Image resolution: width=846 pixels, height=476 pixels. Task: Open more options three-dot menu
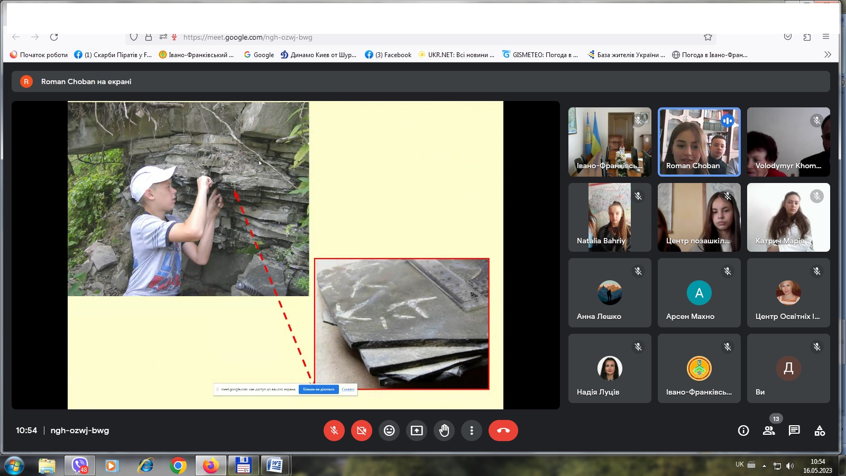[472, 431]
